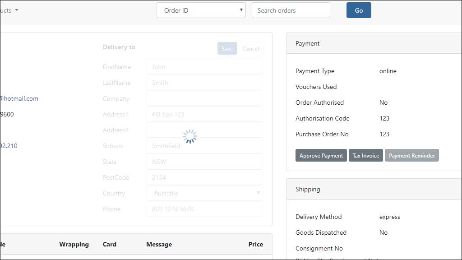Screen dimensions: 462x260
Task: Click the Approve Payment button
Action: (x=321, y=155)
